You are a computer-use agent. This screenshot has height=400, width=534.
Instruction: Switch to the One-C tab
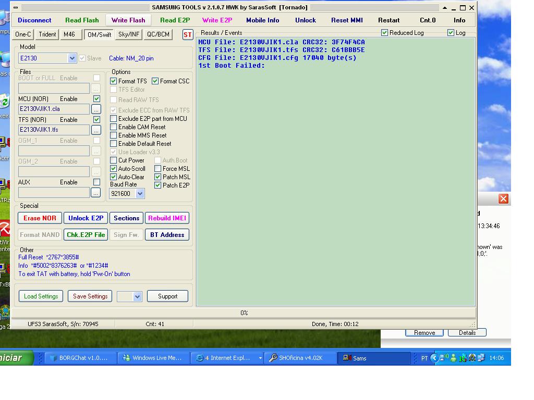23,34
